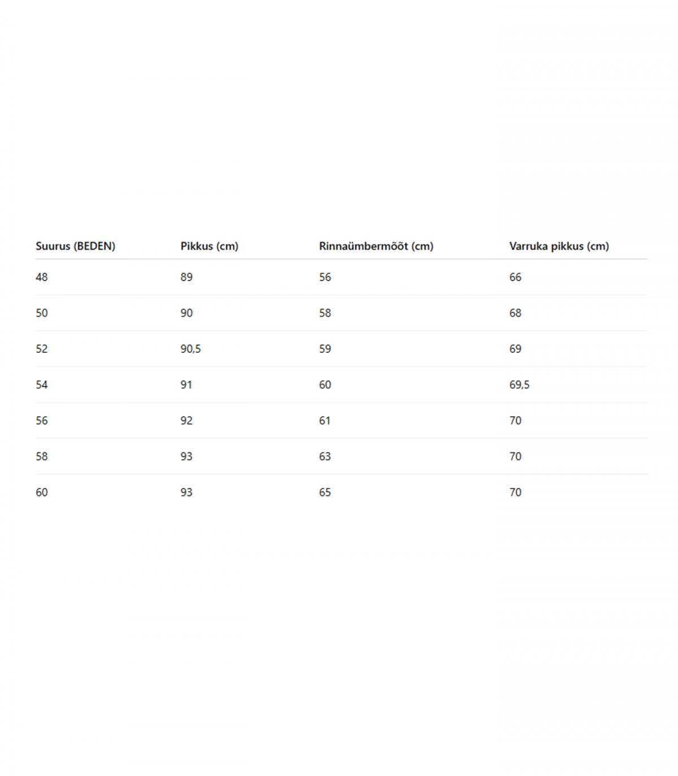The height and width of the screenshot is (776, 678).
Task: Click the Pikkus (cm) column header
Action: coord(209,246)
